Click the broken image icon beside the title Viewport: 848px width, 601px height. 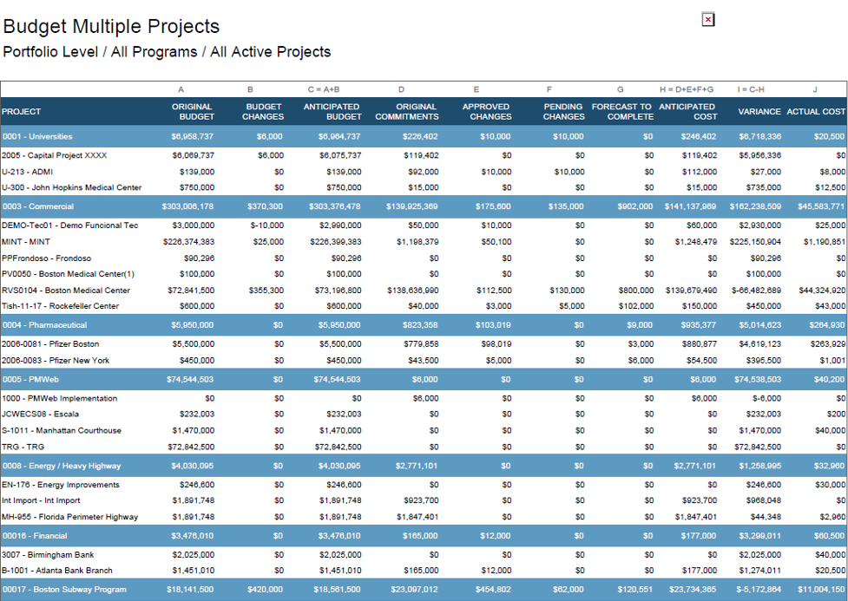pyautogui.click(x=708, y=20)
